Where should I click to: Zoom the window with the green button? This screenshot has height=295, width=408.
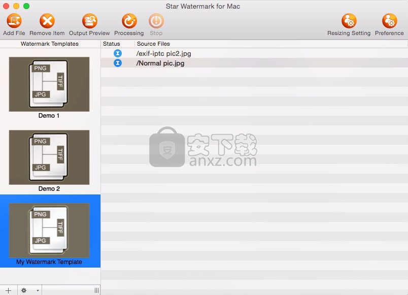pyautogui.click(x=26, y=6)
